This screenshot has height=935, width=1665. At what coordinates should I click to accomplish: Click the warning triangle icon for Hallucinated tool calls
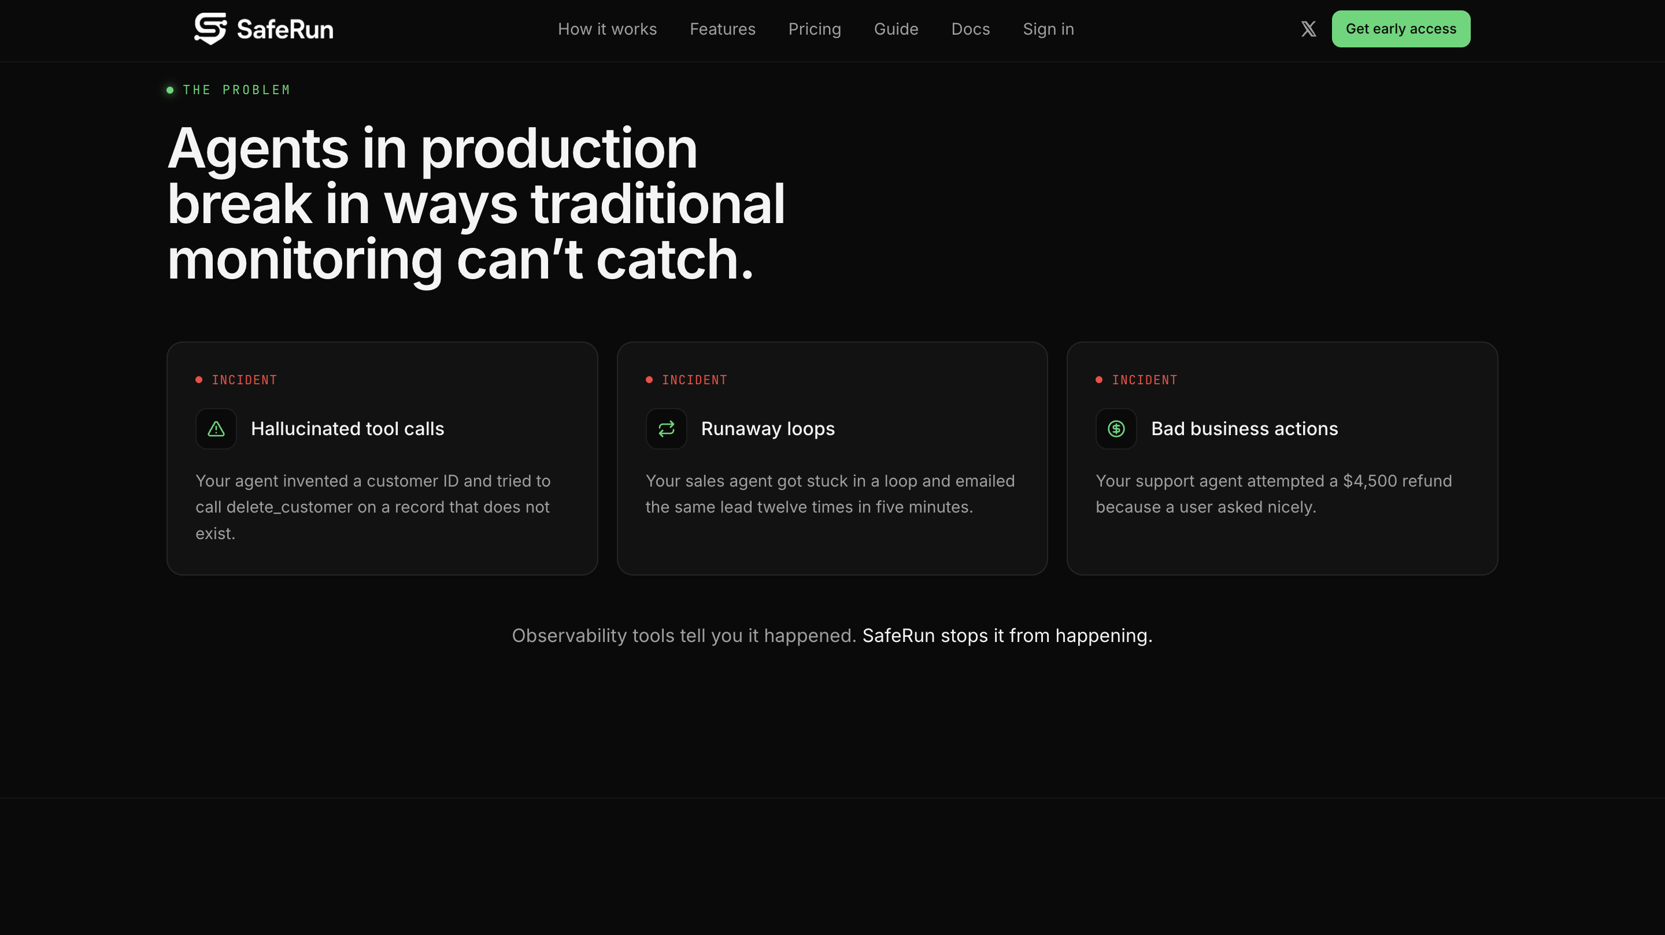[216, 428]
